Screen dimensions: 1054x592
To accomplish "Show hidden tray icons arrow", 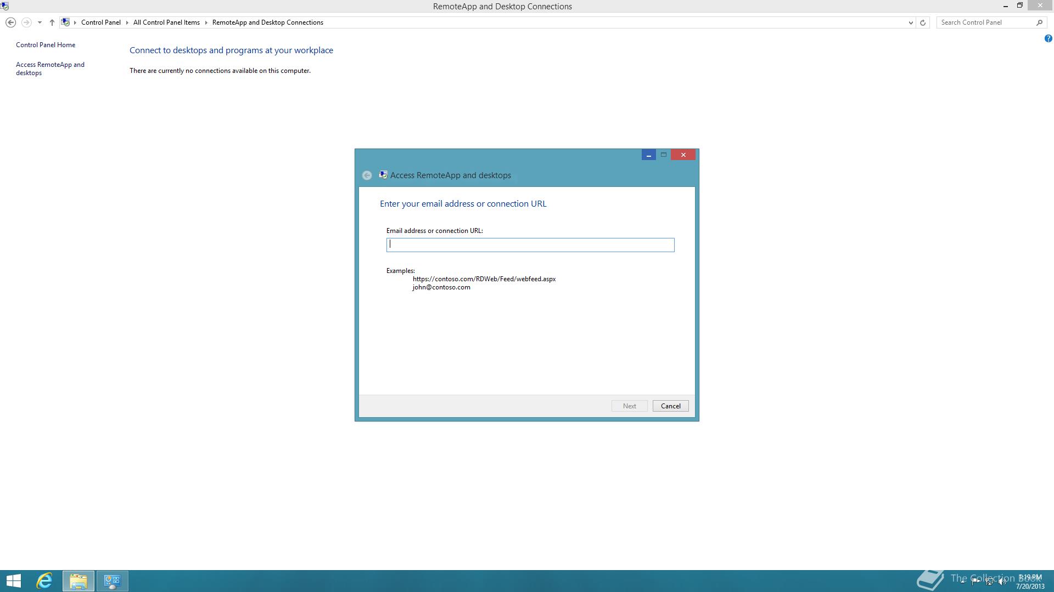I will (x=963, y=582).
